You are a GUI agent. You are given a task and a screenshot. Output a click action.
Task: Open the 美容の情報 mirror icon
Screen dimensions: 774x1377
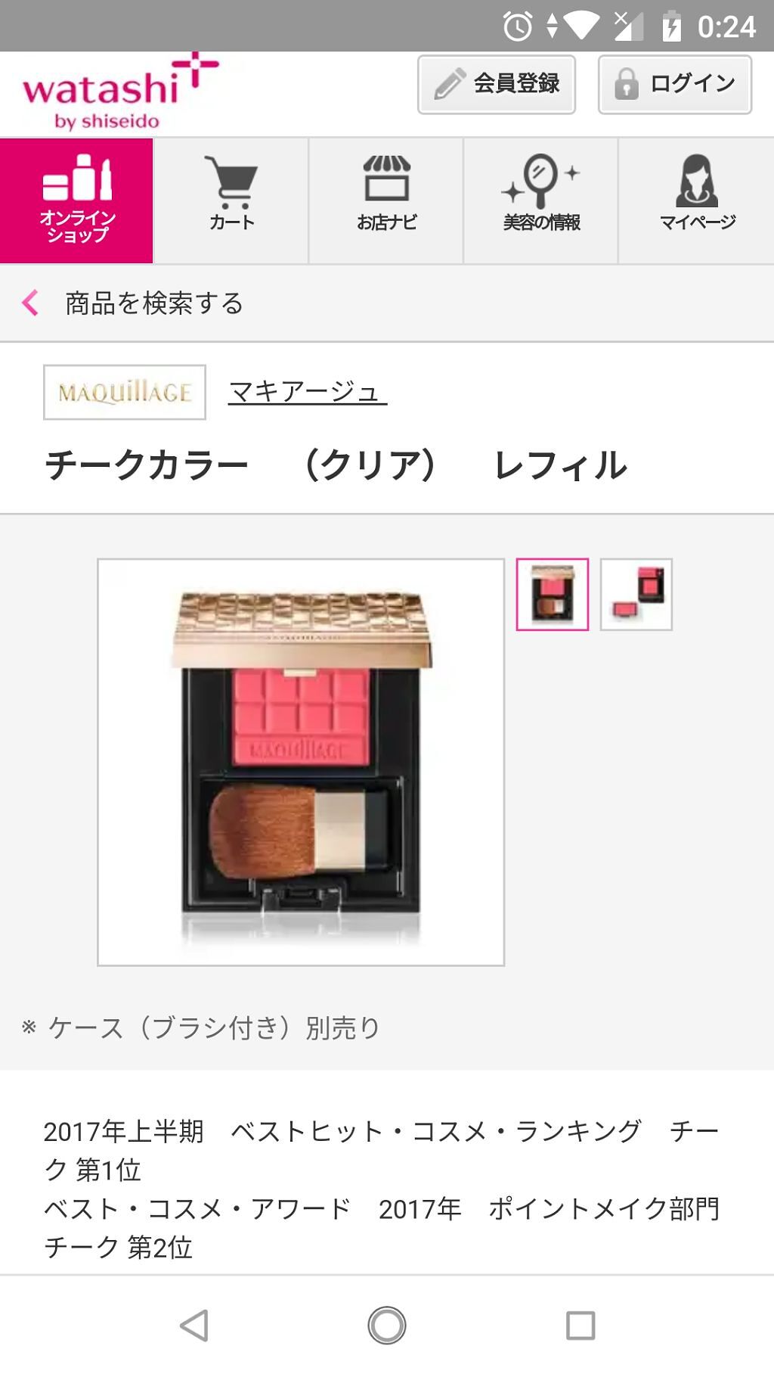pos(541,180)
